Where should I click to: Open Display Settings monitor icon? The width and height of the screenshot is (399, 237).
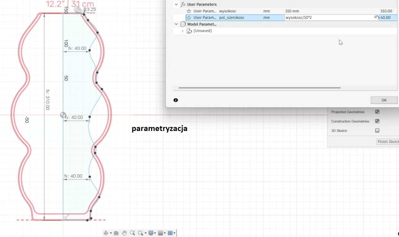click(151, 233)
